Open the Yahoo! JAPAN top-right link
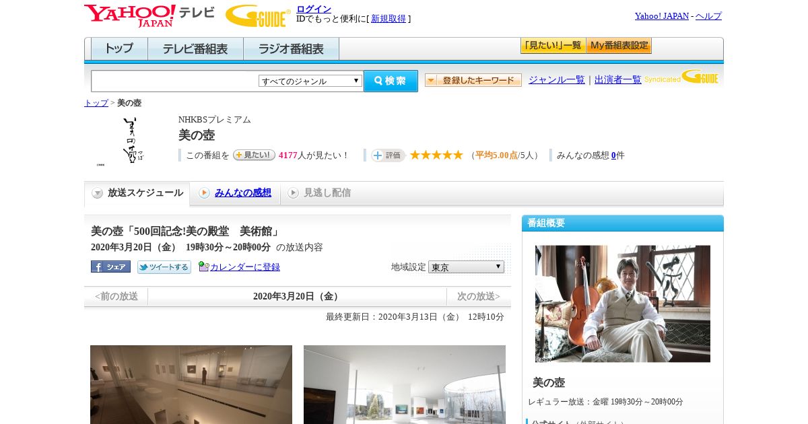This screenshot has height=424, width=808. coord(662,16)
